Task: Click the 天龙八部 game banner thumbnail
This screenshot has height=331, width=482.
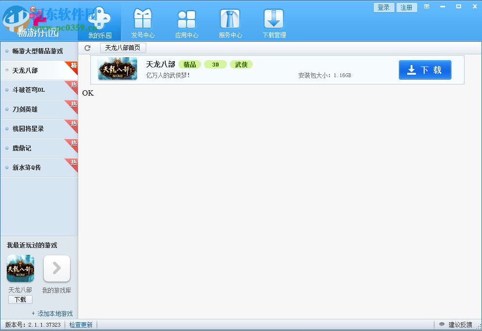Action: [118, 69]
